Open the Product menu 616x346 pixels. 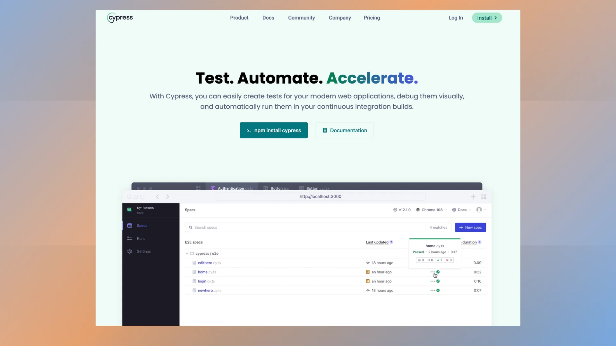click(239, 18)
